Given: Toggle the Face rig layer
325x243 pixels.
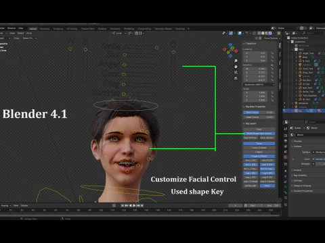Looking at the screenshot, I should [x=259, y=129].
